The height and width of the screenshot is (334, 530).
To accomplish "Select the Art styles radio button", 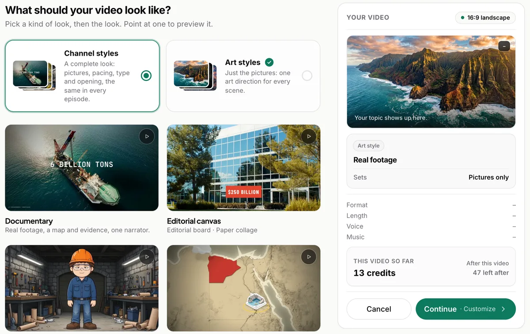I will 307,76.
